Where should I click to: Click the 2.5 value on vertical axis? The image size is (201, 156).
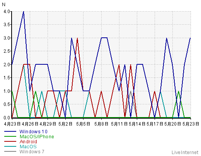coord(7,51)
